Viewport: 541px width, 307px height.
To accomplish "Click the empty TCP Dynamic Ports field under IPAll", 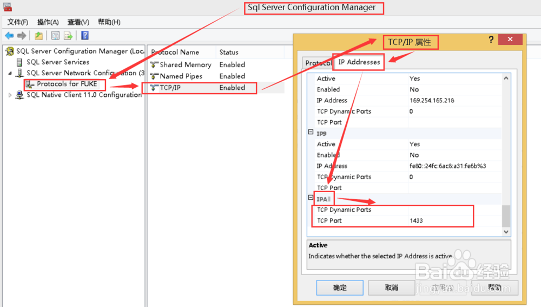I will [455, 210].
